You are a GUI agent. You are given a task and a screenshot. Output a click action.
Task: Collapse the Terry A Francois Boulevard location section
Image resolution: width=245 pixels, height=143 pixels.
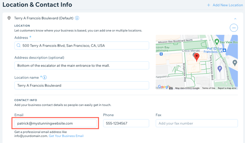235,19
